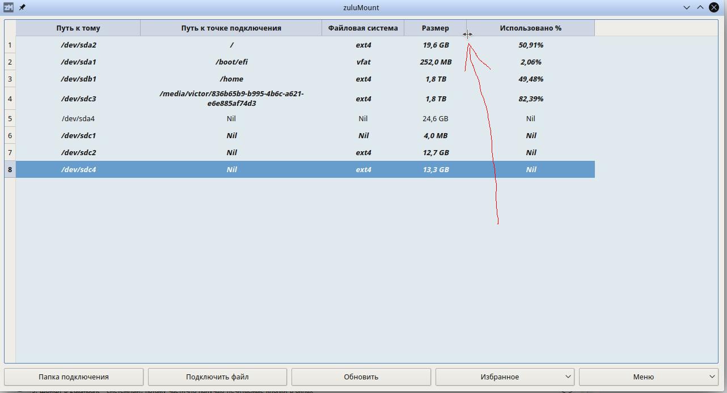Click the Папка подключения button
The image size is (727, 393).
coord(74,377)
